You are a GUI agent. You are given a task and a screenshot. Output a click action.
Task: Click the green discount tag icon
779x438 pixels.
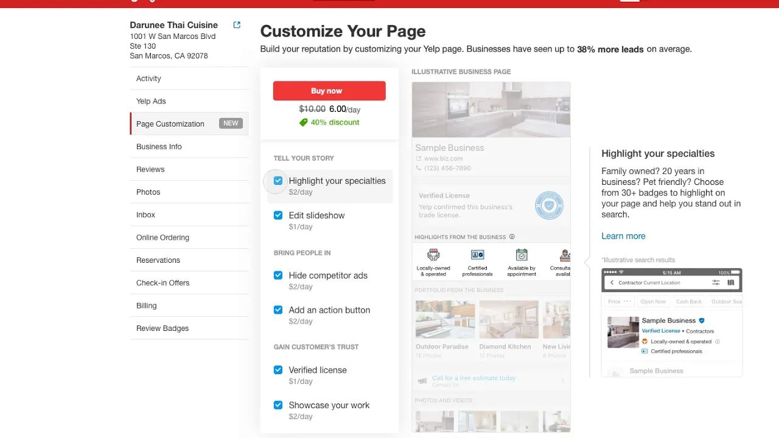pos(303,122)
